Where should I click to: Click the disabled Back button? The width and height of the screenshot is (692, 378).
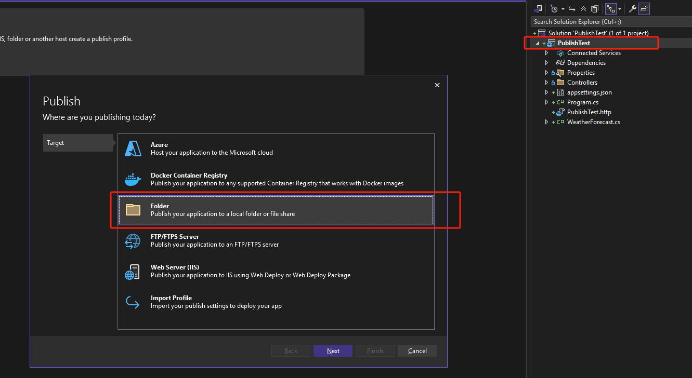click(x=291, y=351)
